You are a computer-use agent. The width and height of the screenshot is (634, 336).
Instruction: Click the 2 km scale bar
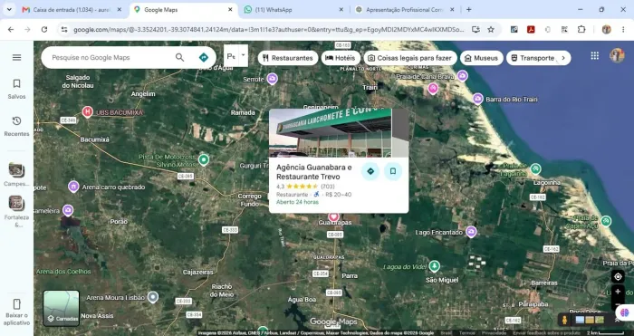click(606, 332)
